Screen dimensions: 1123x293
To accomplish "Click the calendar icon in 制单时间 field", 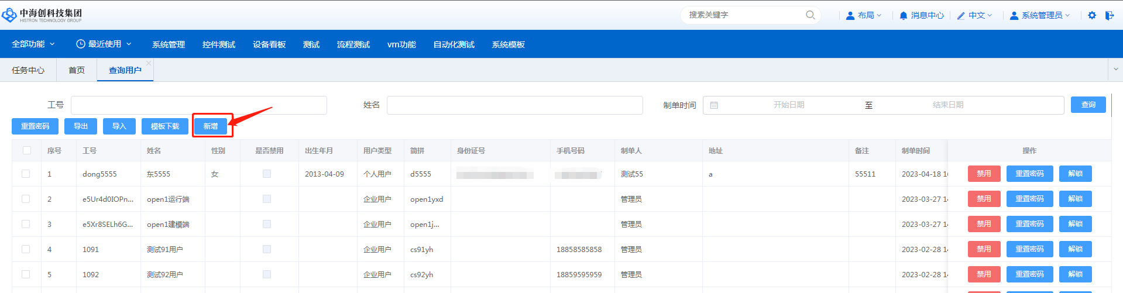I will pos(714,105).
